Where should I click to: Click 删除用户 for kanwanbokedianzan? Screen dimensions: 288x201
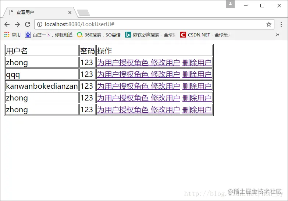click(x=197, y=86)
